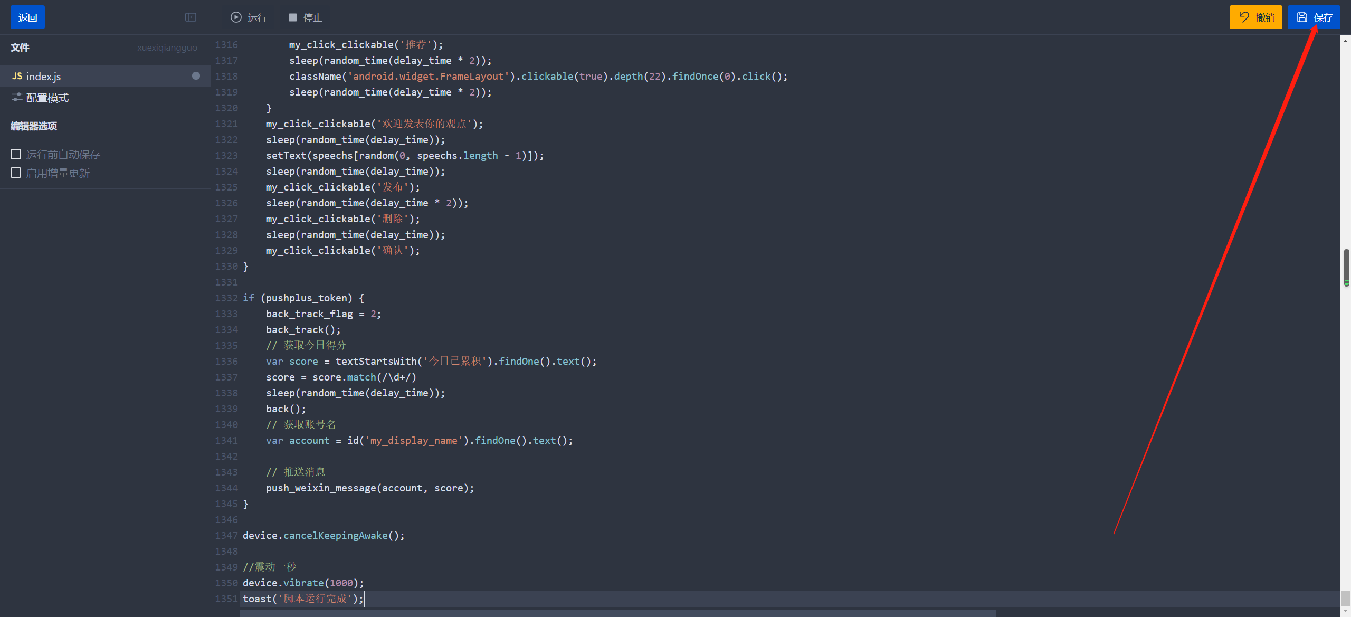This screenshot has height=617, width=1351.
Task: Click the JS file type icon
Action: pyautogui.click(x=17, y=76)
